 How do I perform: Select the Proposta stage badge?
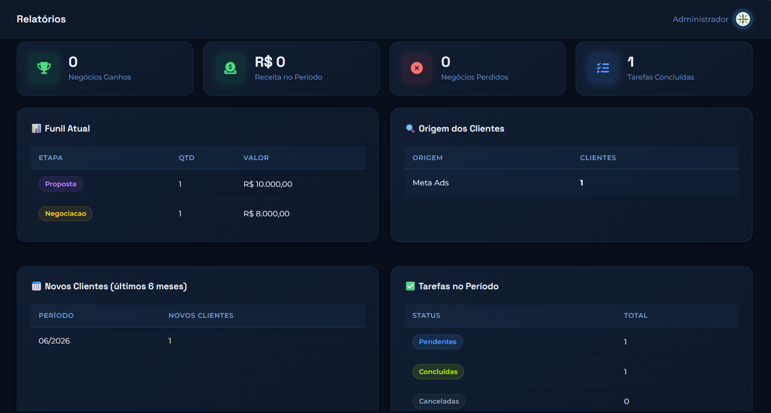tap(61, 184)
